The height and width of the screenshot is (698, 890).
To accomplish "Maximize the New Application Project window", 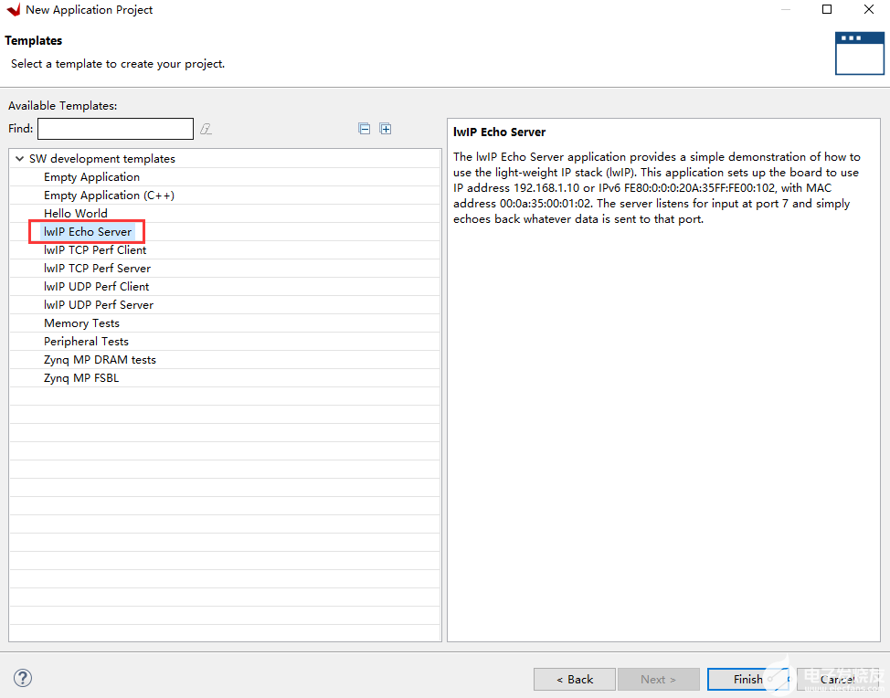I will click(x=827, y=10).
